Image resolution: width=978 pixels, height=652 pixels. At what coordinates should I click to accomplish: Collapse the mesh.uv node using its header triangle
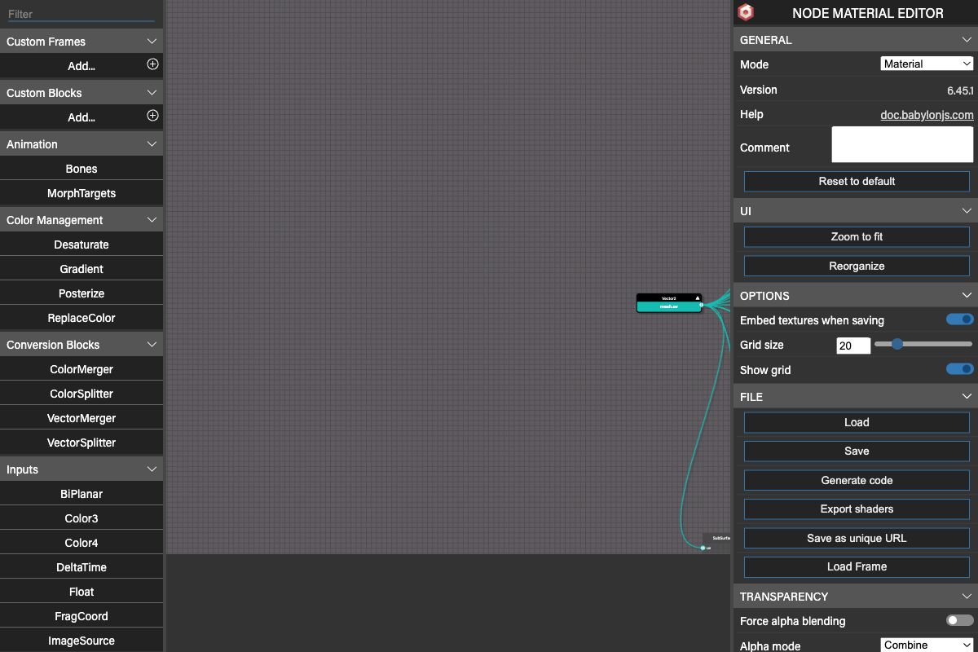pyautogui.click(x=698, y=297)
